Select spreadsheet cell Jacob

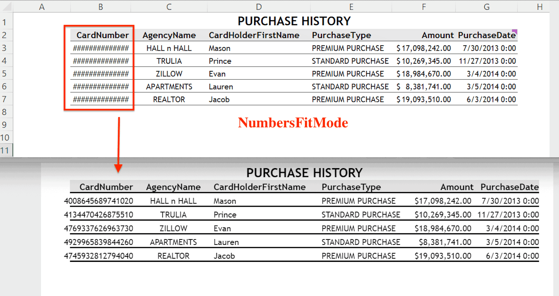pyautogui.click(x=259, y=99)
